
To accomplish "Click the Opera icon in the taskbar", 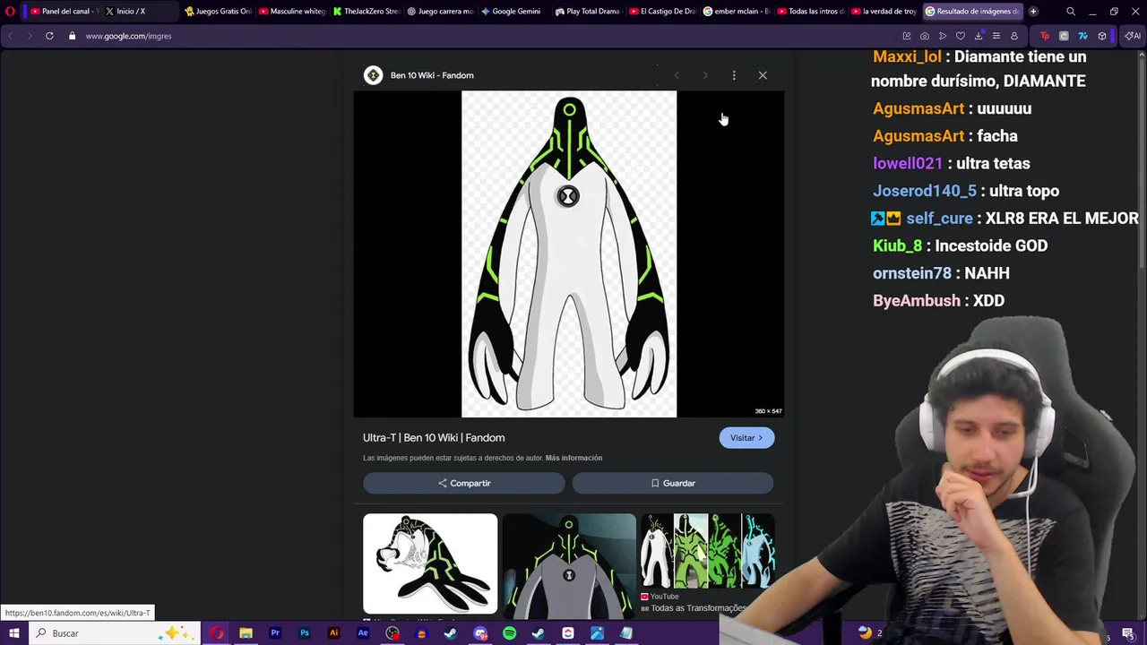I will [217, 633].
